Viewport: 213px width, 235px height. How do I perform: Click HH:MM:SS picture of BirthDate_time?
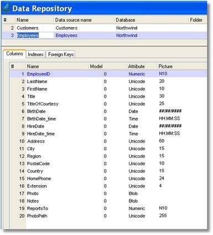[x=169, y=119]
